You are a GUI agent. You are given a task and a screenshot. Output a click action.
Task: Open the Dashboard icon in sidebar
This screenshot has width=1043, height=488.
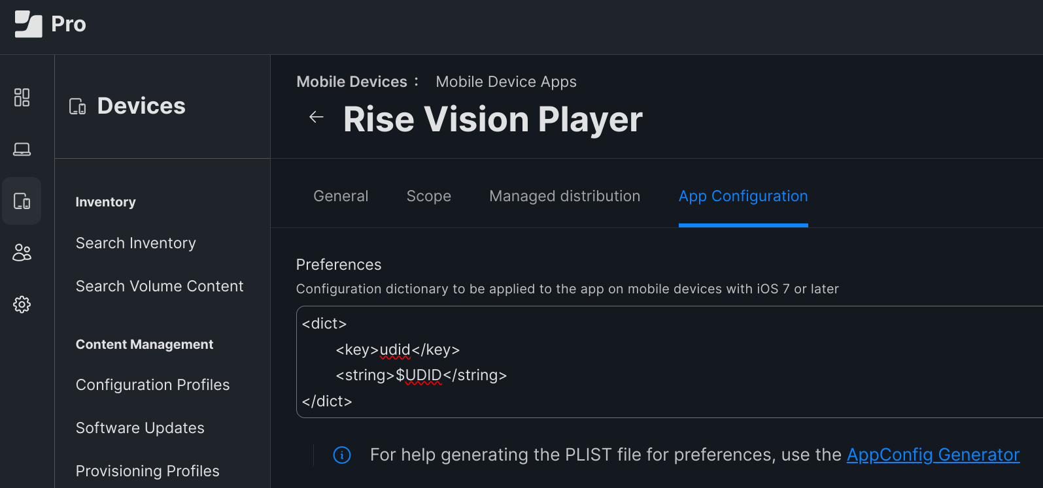click(22, 97)
